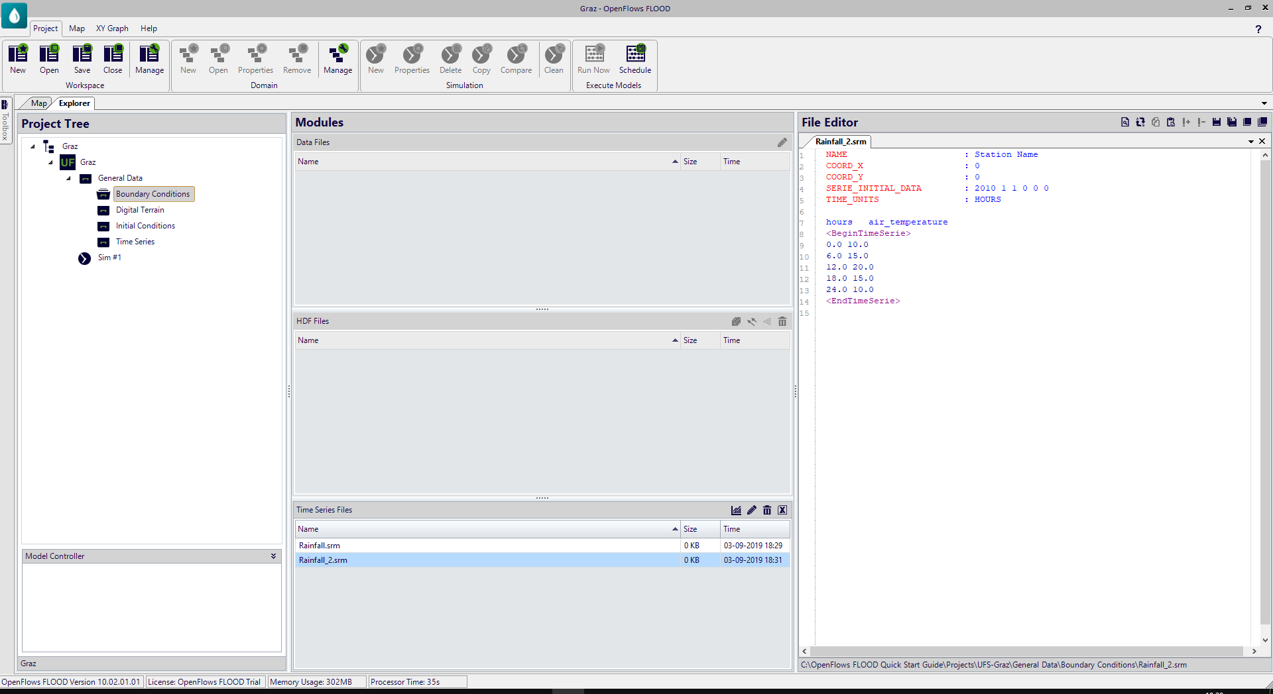Select Sim #1 in Project Tree
The image size is (1273, 694).
coord(109,258)
